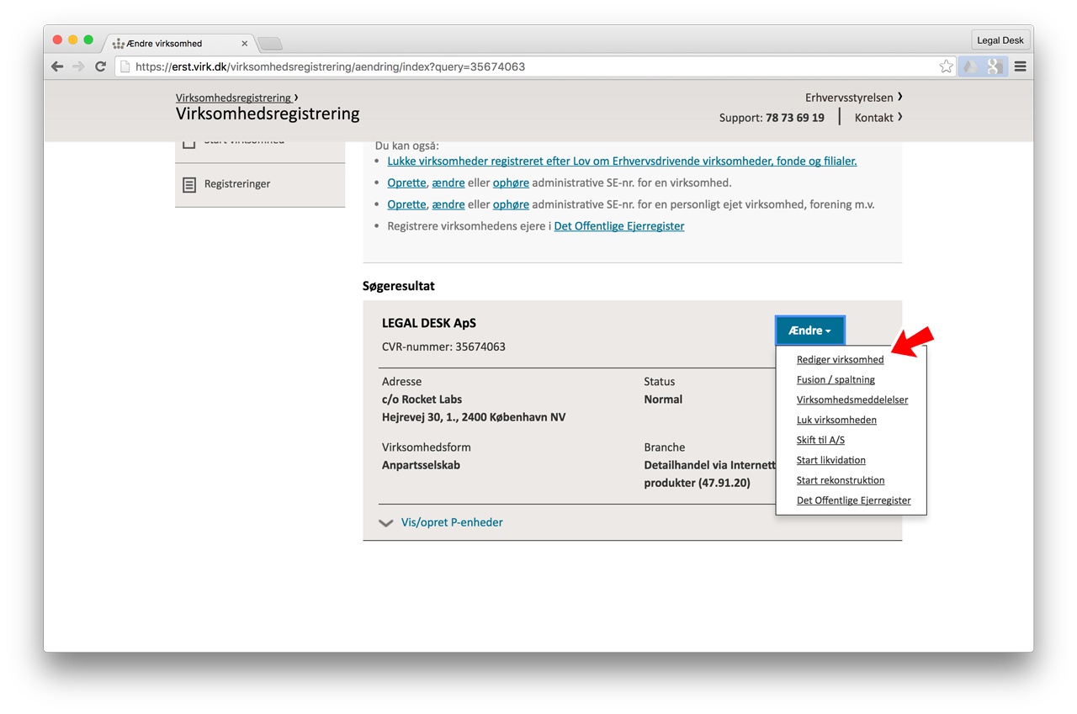Go back with browser back arrow
The width and height of the screenshot is (1077, 714).
57,66
